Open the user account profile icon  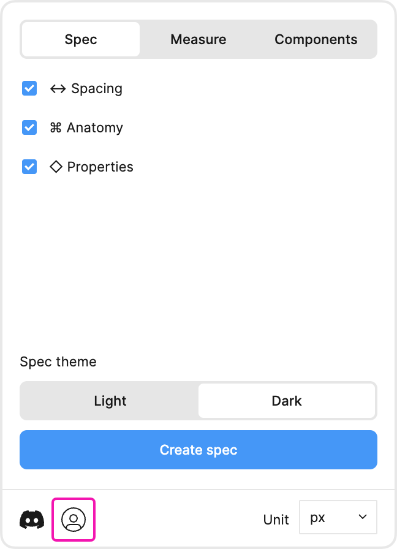click(x=74, y=519)
